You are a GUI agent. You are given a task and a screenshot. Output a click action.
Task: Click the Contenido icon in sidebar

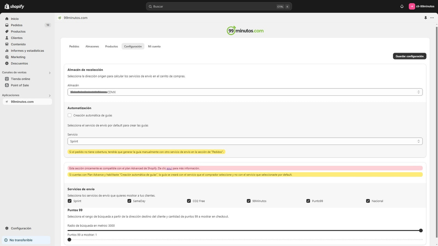[7, 44]
